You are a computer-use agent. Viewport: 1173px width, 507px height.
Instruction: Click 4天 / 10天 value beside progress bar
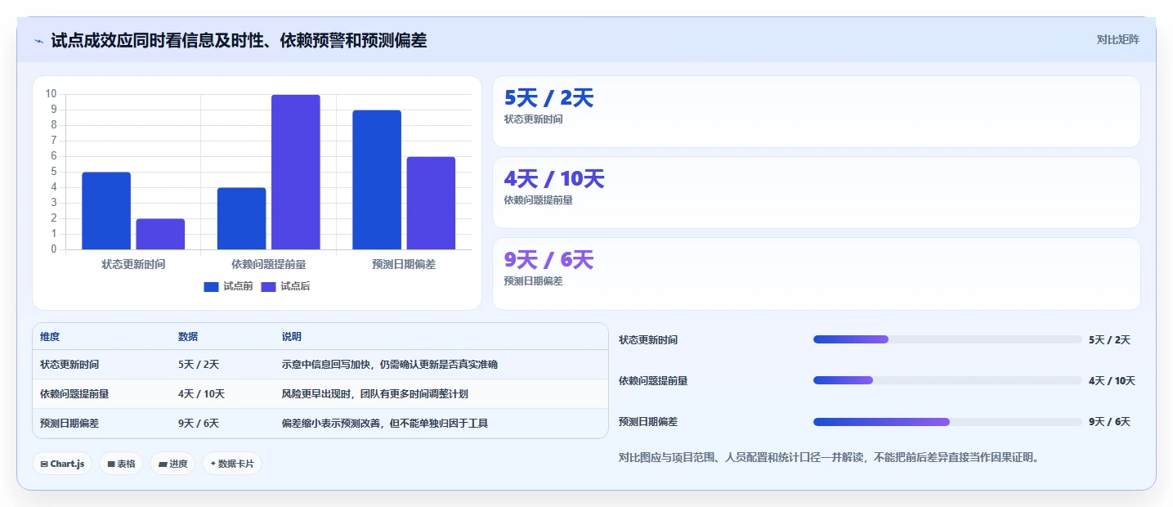click(1112, 381)
